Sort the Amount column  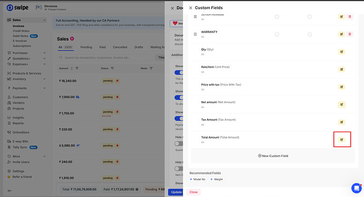pos(72,68)
